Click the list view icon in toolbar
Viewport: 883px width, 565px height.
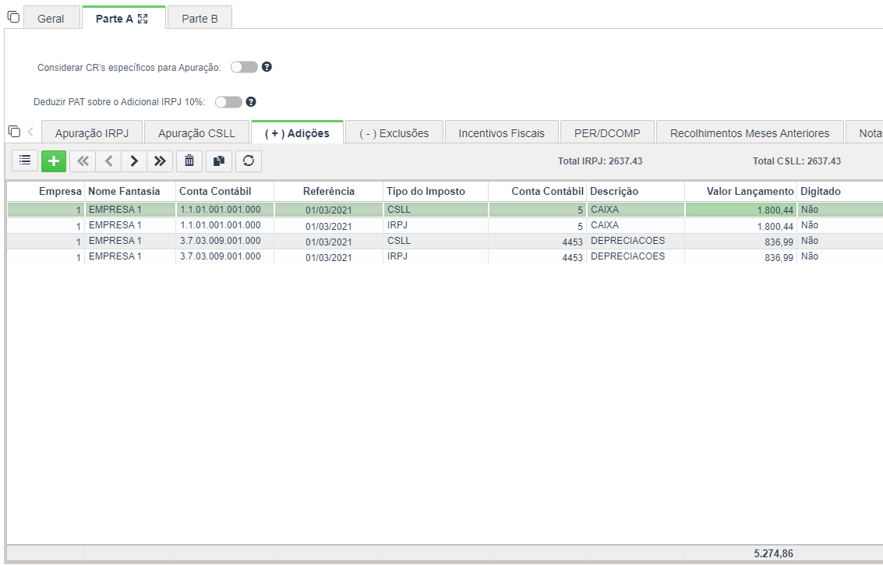coord(25,161)
